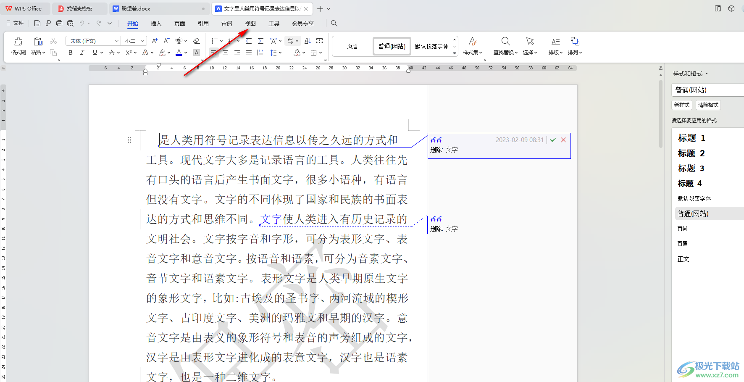Screen dimensions: 744x382
Task: Open print preview from quick access toolbar
Action: click(x=70, y=24)
